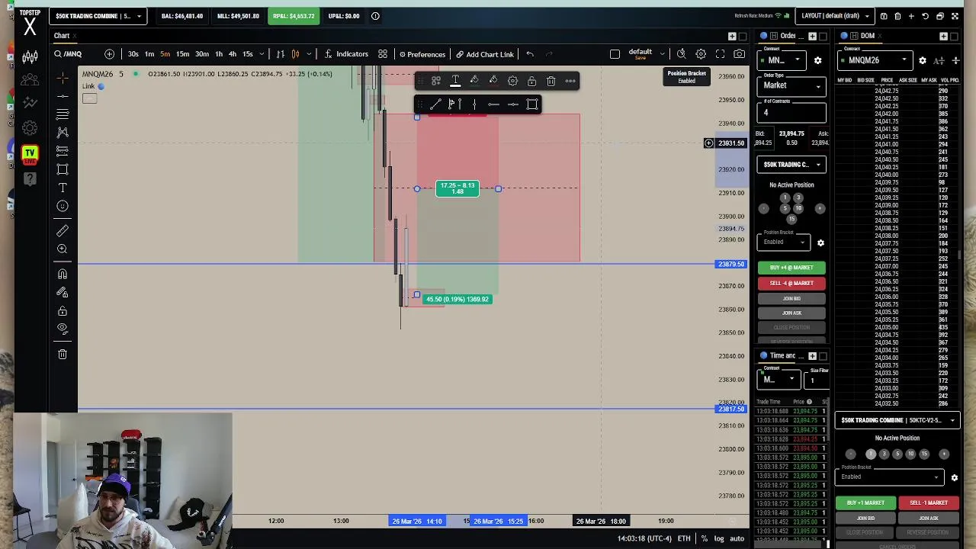Delete the selected drawing via floating toolbar trash

point(551,81)
